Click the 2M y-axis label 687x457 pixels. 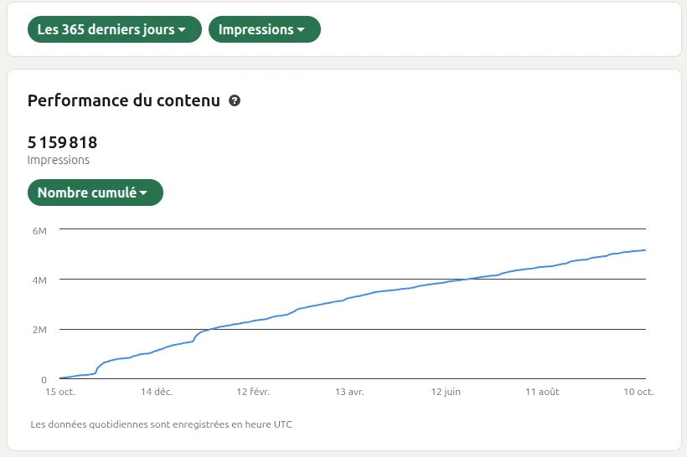pyautogui.click(x=39, y=330)
